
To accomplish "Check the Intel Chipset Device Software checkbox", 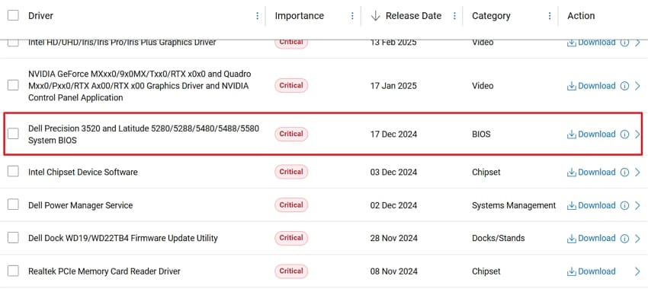I will (13, 172).
